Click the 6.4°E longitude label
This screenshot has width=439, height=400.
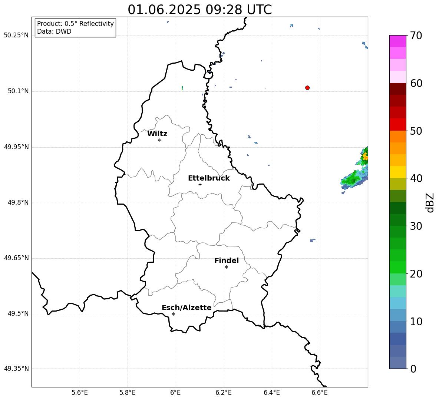click(271, 393)
